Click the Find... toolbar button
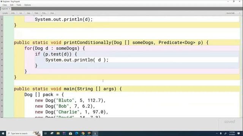Viewport: 243px width, 136px height. pyautogui.click(x=44, y=13)
